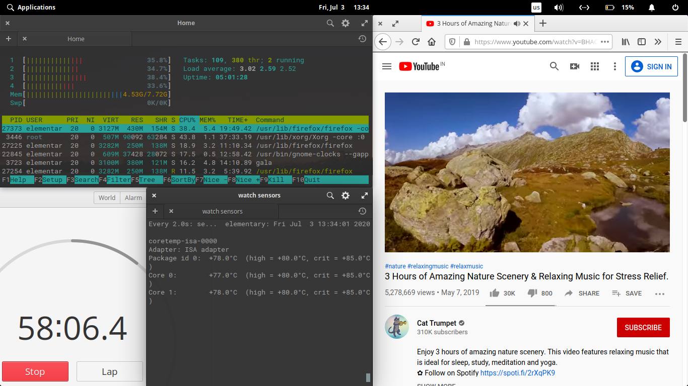The image size is (688, 386).
Task: Open more actions under the video
Action: 660,294
